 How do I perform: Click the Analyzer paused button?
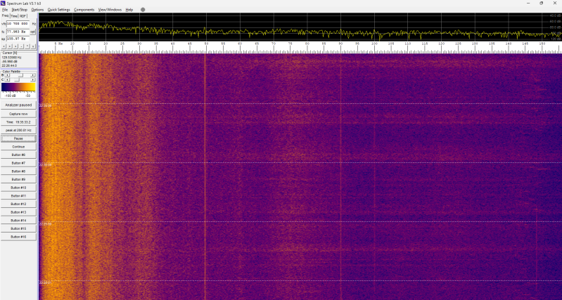[x=18, y=105]
